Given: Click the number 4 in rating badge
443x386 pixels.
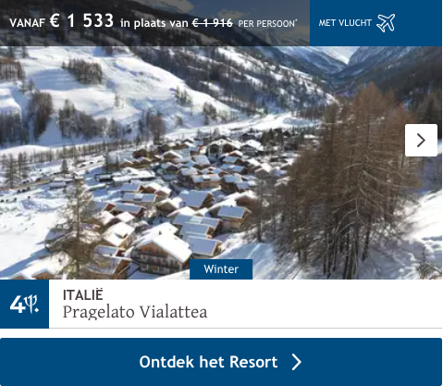Looking at the screenshot, I should (x=18, y=305).
